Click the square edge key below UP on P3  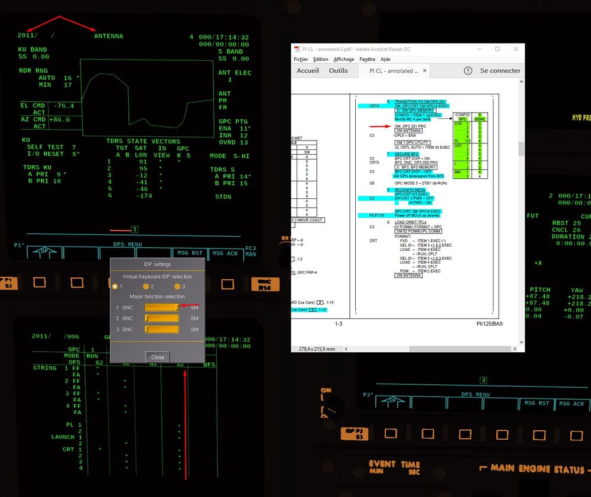[391, 433]
